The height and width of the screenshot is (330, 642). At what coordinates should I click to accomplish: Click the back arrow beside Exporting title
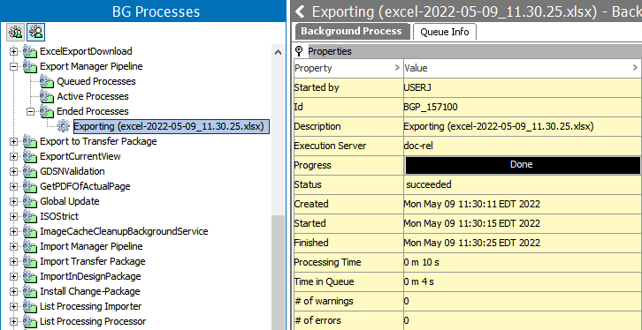[x=301, y=11]
